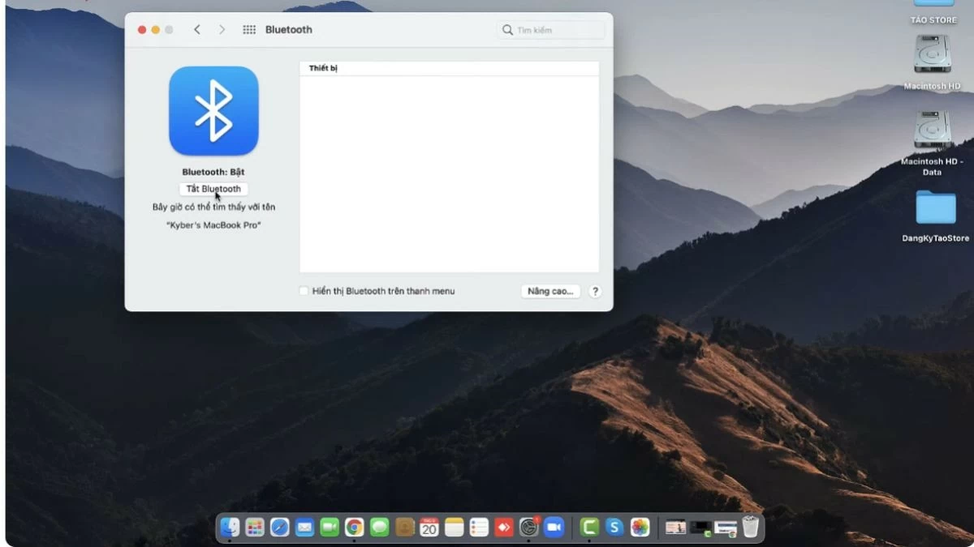
Task: Open the 'Nâng cao...' advanced options
Action: 550,291
